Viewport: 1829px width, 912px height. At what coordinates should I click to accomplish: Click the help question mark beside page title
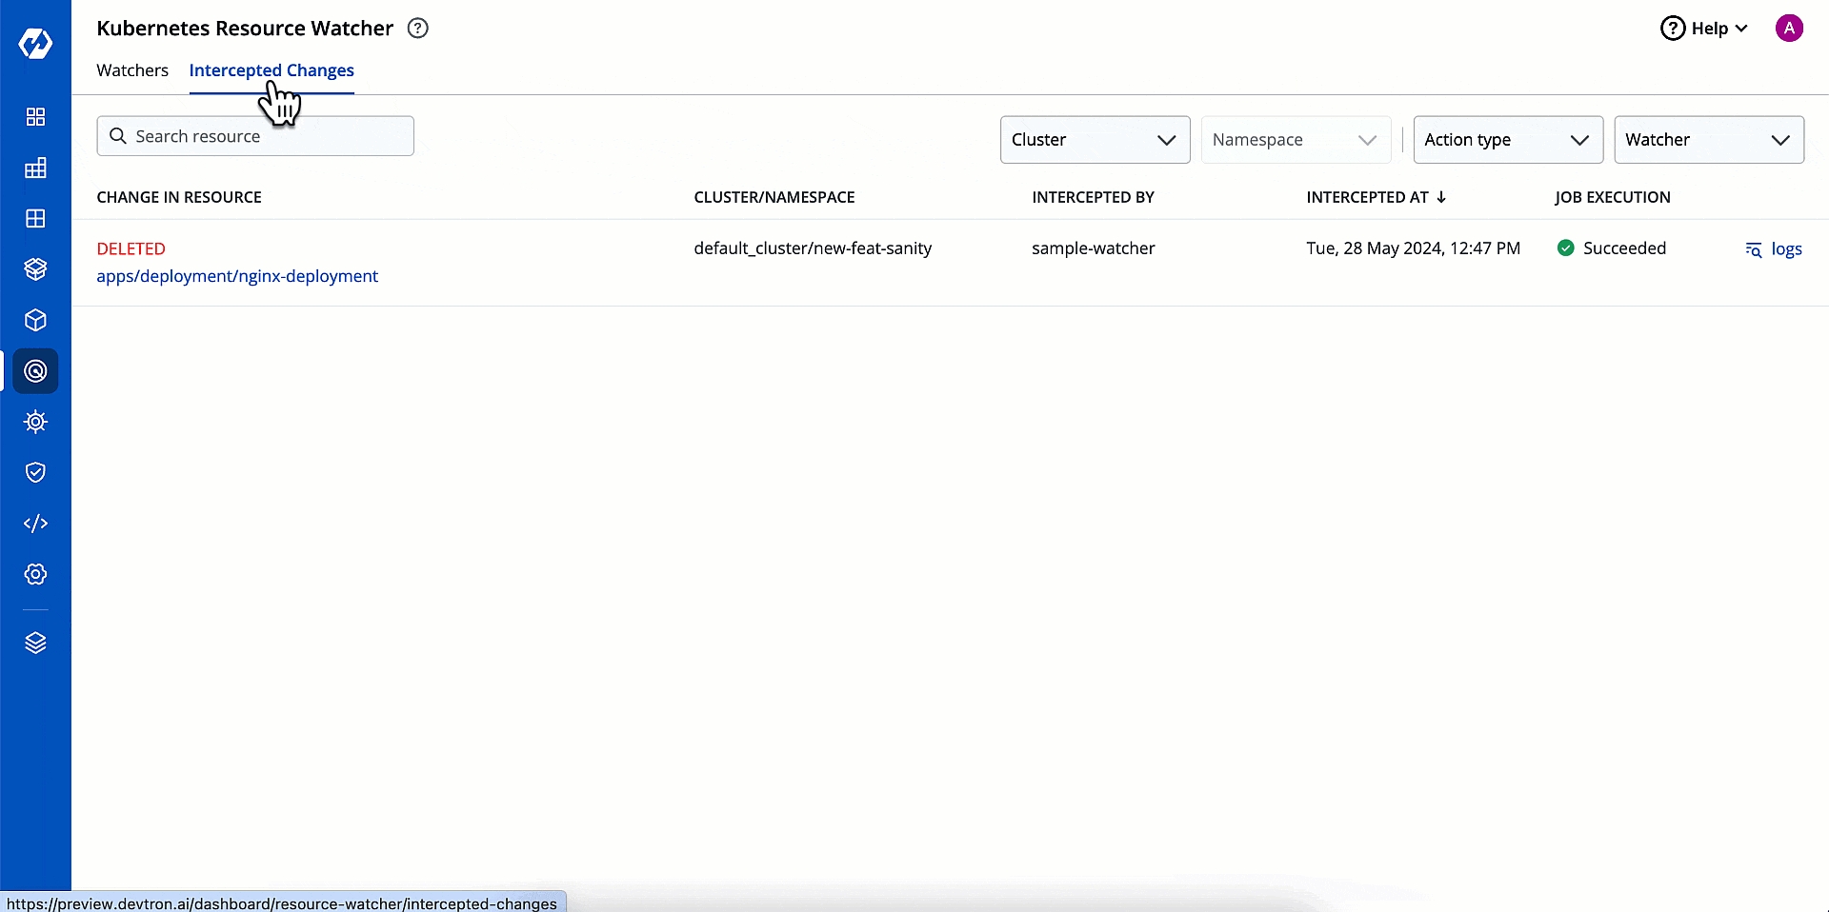click(x=417, y=29)
